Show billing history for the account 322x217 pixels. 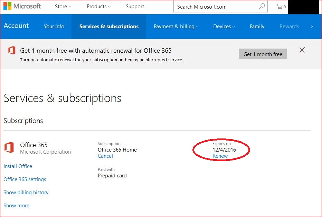click(26, 193)
